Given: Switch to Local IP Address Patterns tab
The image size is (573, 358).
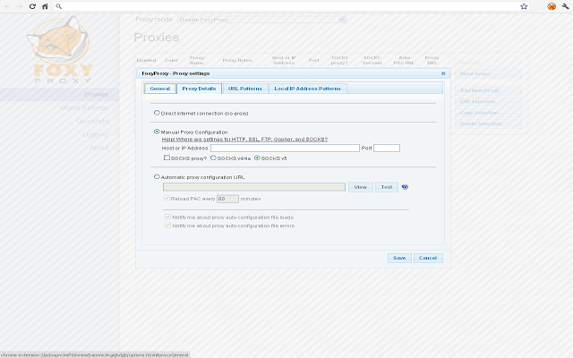Looking at the screenshot, I should tap(307, 89).
